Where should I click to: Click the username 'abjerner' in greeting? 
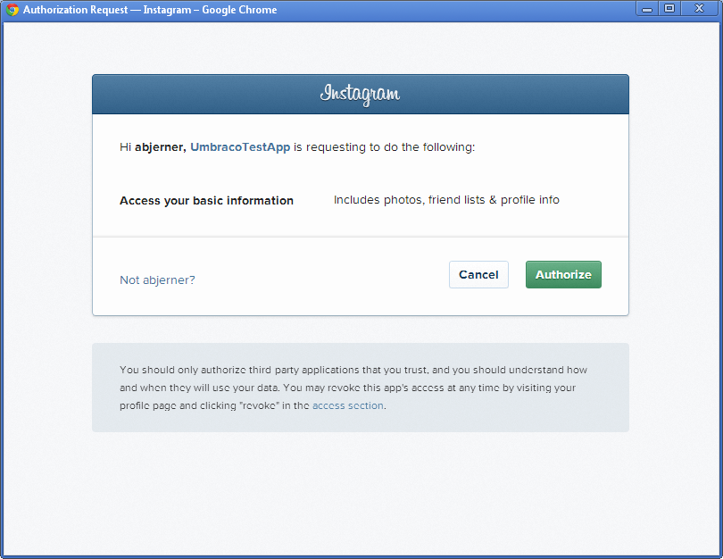160,147
